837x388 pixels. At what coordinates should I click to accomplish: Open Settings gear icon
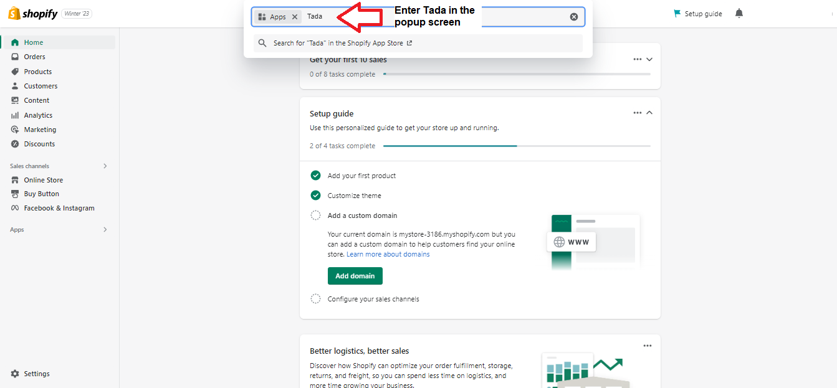(x=15, y=374)
